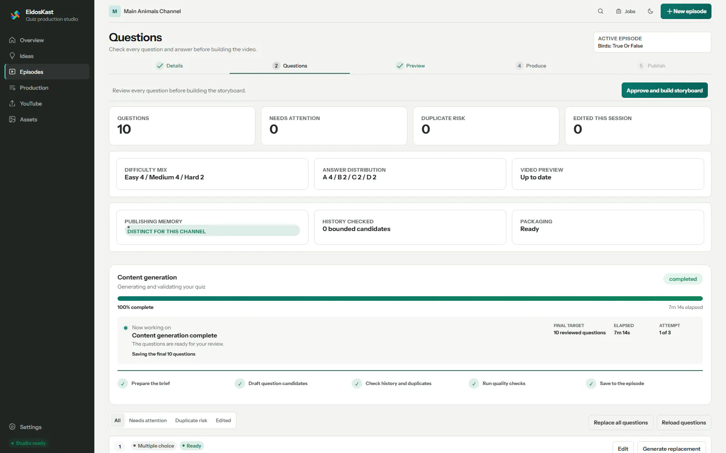Viewport: 726px width, 453px height.
Task: Click Reload questions
Action: click(683, 423)
